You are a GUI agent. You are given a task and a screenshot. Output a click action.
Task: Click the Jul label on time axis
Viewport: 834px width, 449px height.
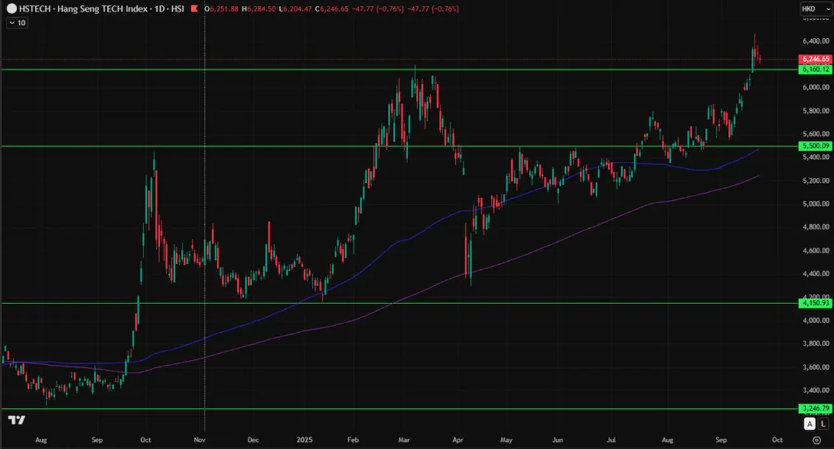click(612, 439)
